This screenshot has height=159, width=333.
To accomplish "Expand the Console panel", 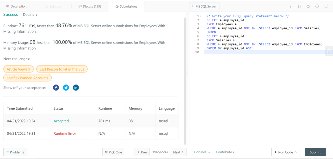I will click(x=202, y=152).
